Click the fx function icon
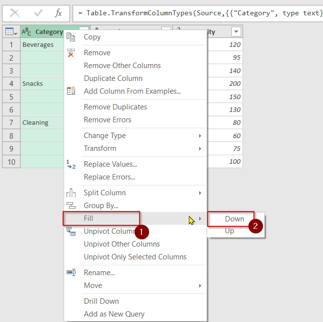The height and width of the screenshot is (322, 323). pos(59,13)
